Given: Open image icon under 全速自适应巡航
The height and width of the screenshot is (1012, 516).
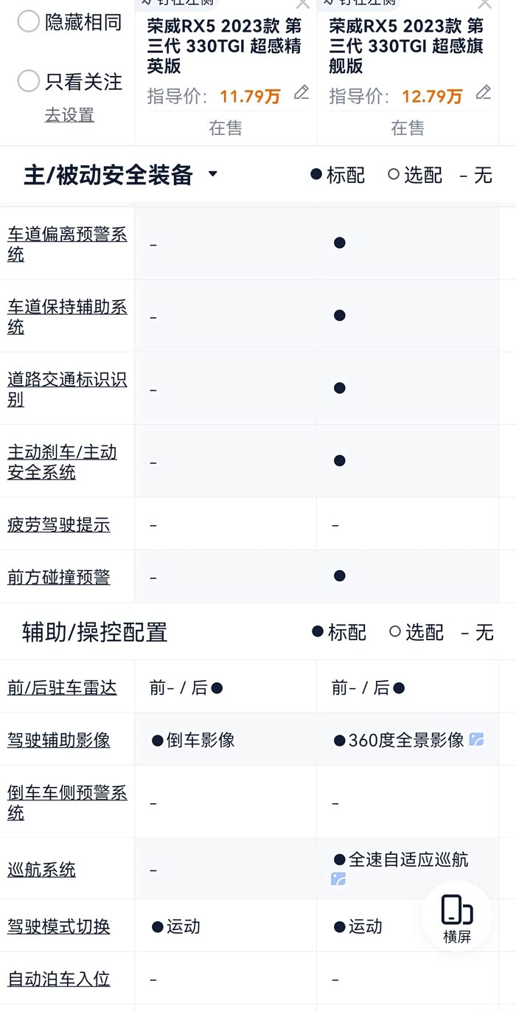Looking at the screenshot, I should coord(338,879).
